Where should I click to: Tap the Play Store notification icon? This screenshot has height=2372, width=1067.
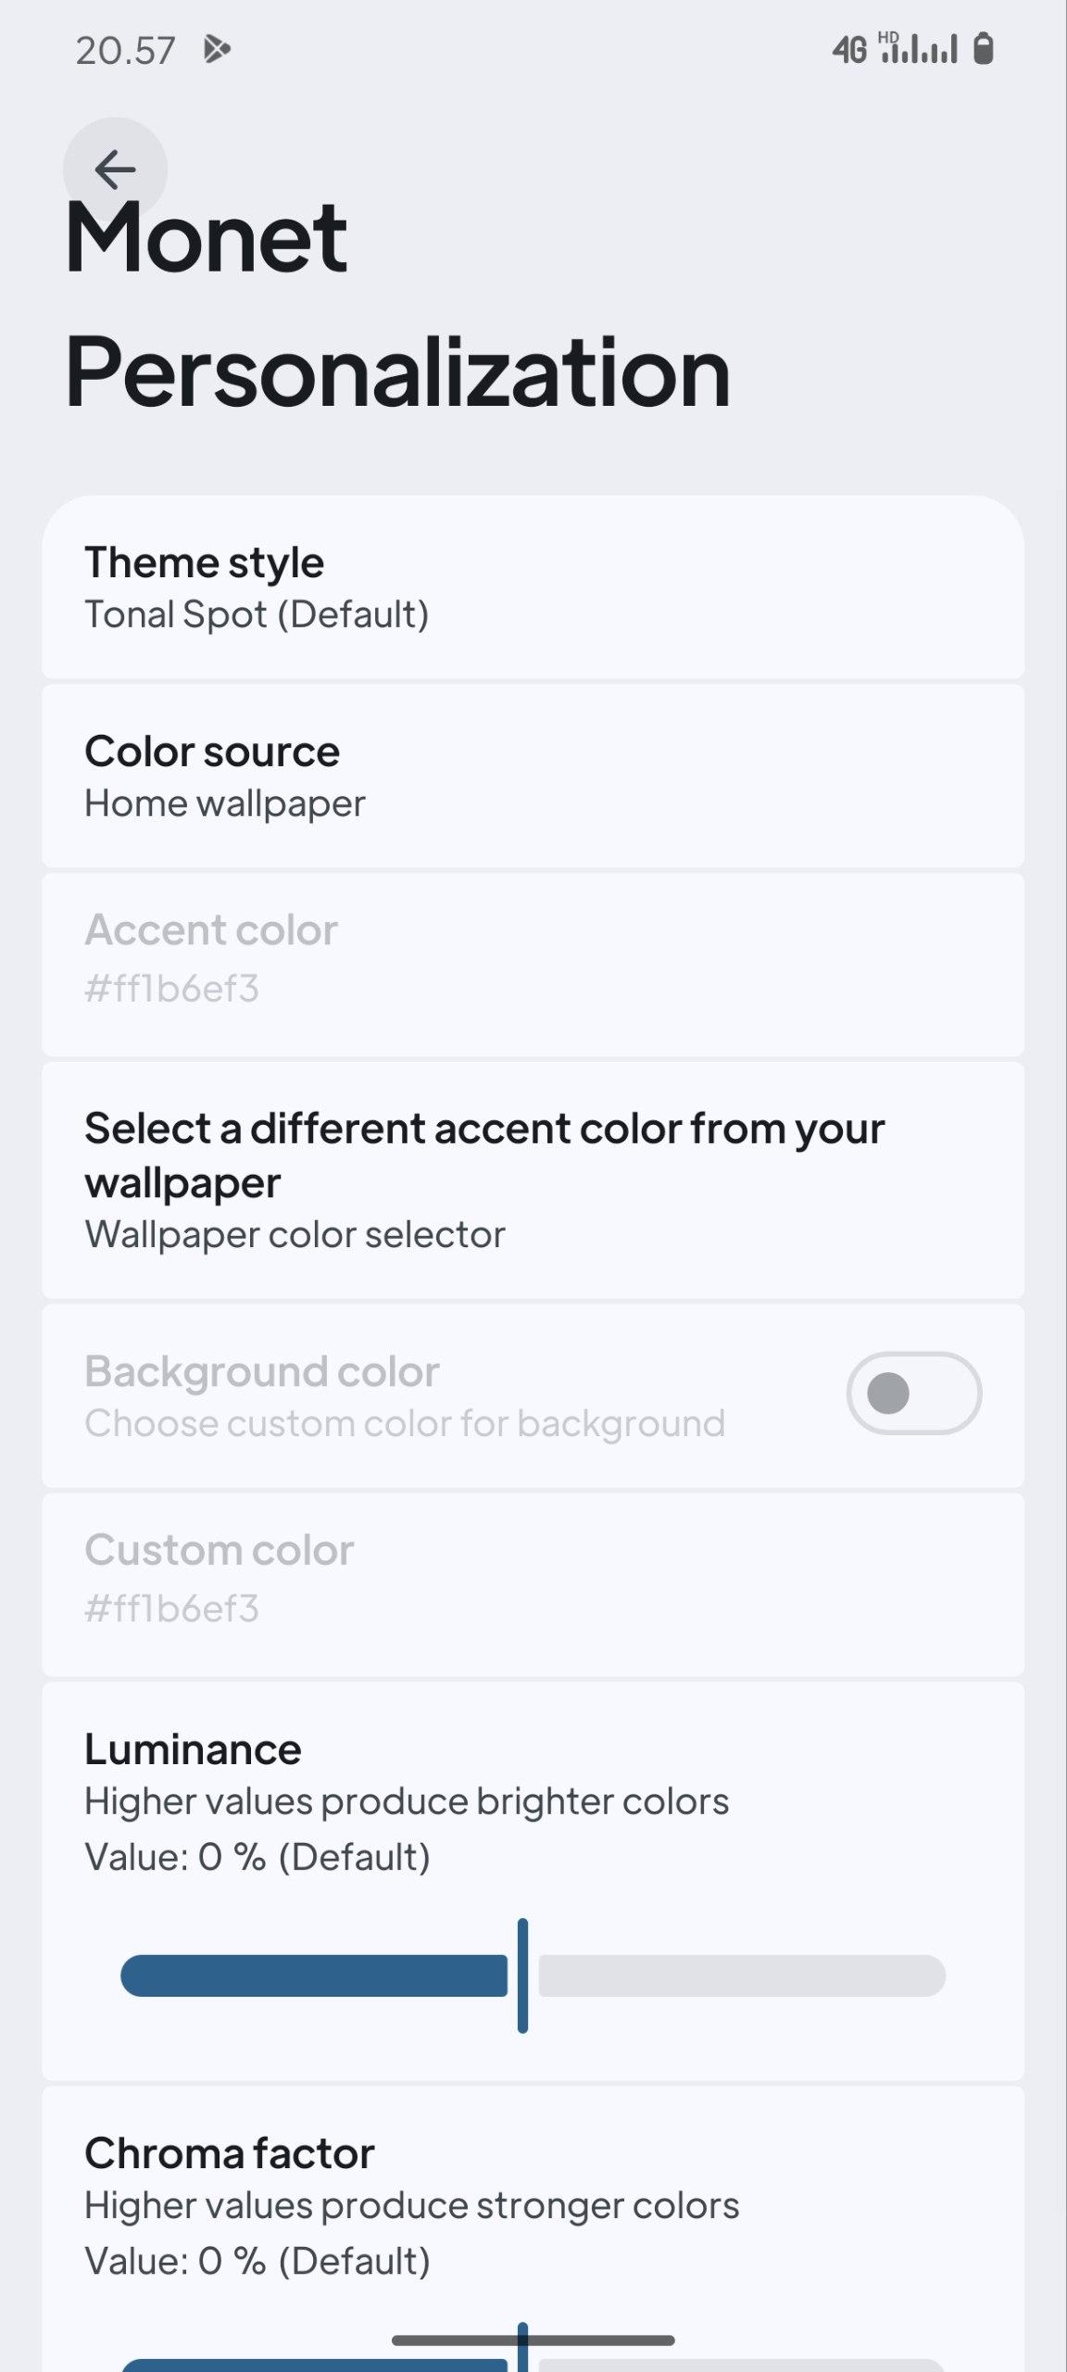(x=217, y=49)
